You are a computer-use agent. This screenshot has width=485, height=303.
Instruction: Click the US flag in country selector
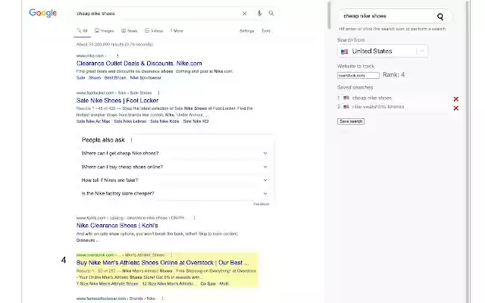tap(344, 52)
